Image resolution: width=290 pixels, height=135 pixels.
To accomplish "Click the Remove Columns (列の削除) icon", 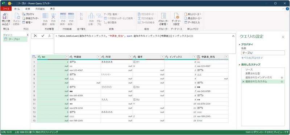I will coord(53,16).
